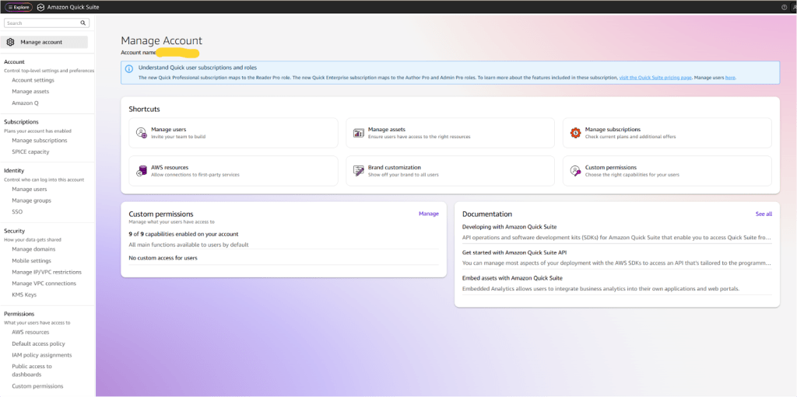Viewport: 797px width, 397px height.
Task: Click the search magnifier icon
Action: click(83, 23)
